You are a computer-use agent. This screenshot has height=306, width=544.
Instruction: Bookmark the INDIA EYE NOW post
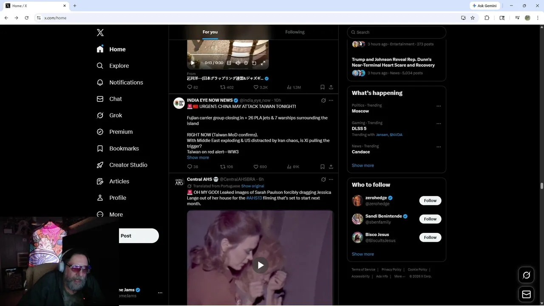tap(323, 167)
